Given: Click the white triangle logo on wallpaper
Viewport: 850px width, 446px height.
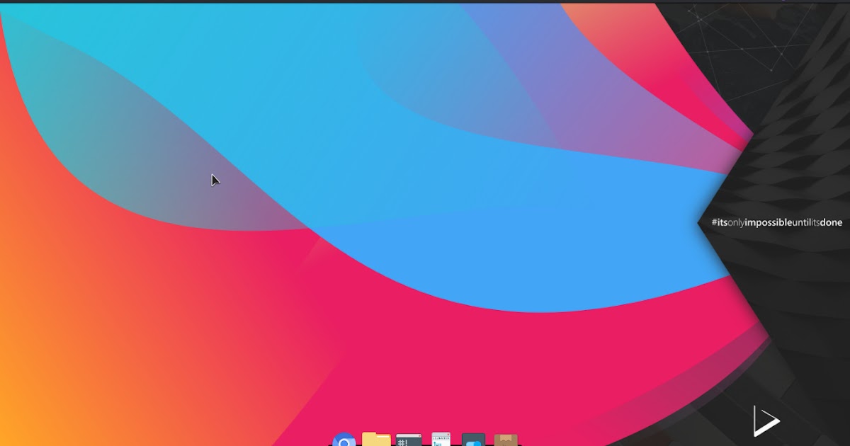Looking at the screenshot, I should 765,421.
